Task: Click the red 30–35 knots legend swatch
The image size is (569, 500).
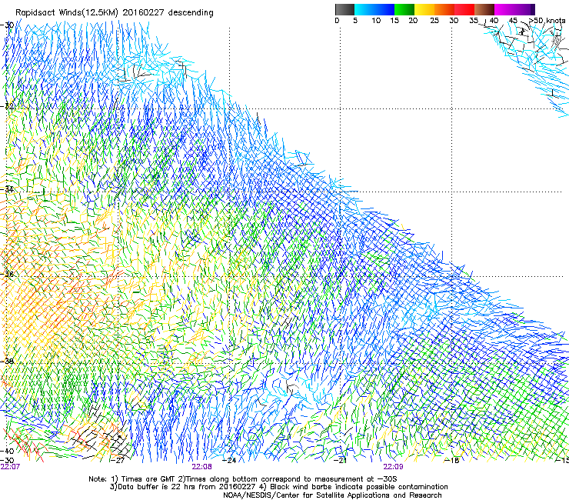Action: pos(464,9)
